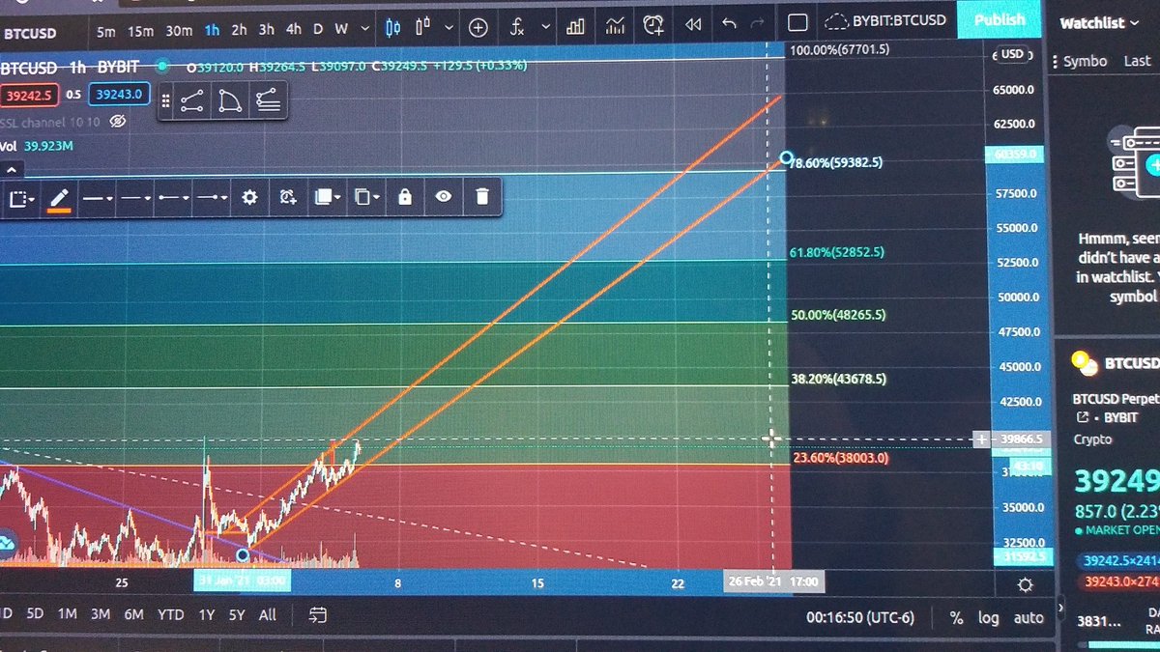Open the Indicators (fx) panel
The width and height of the screenshot is (1160, 652).
[x=519, y=27]
